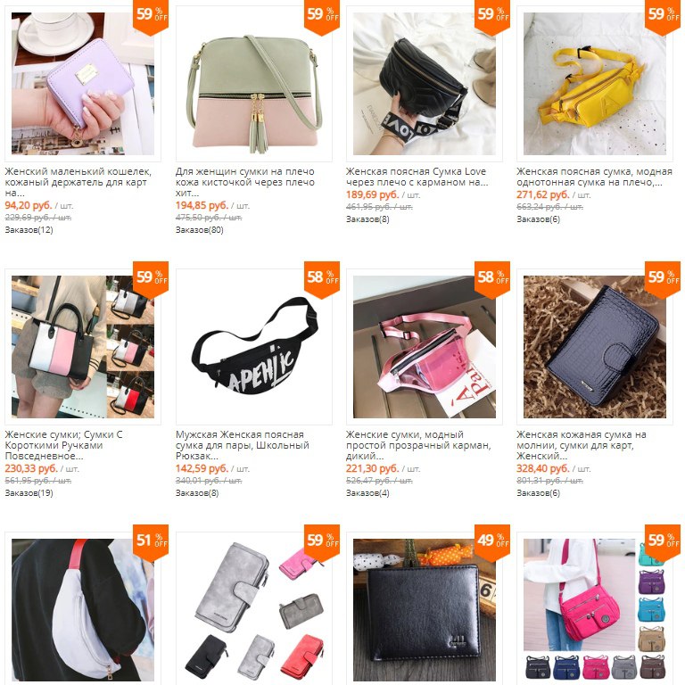Open the white fanny pack product image

pos(83,610)
